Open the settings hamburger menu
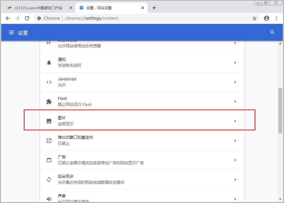Viewport: 284px width, 203px height. coord(11,32)
